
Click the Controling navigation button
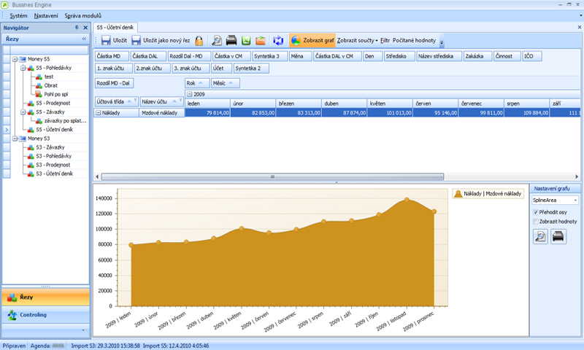pos(45,315)
